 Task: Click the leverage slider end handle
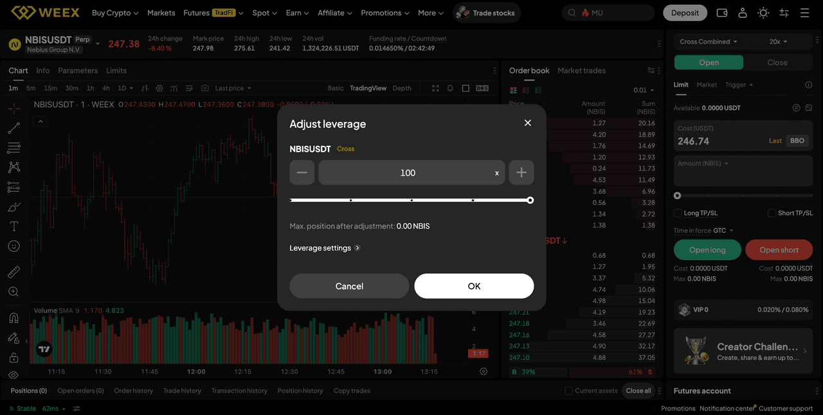click(530, 200)
